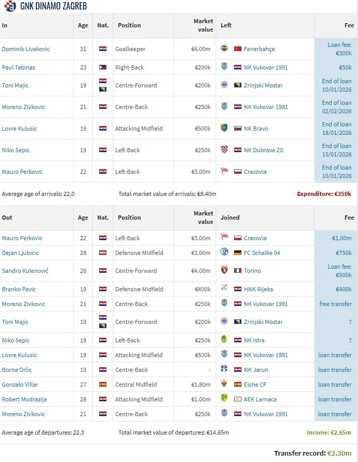
Task: Click the Philippines flag for Paul Tabinas
Action: tap(103, 67)
